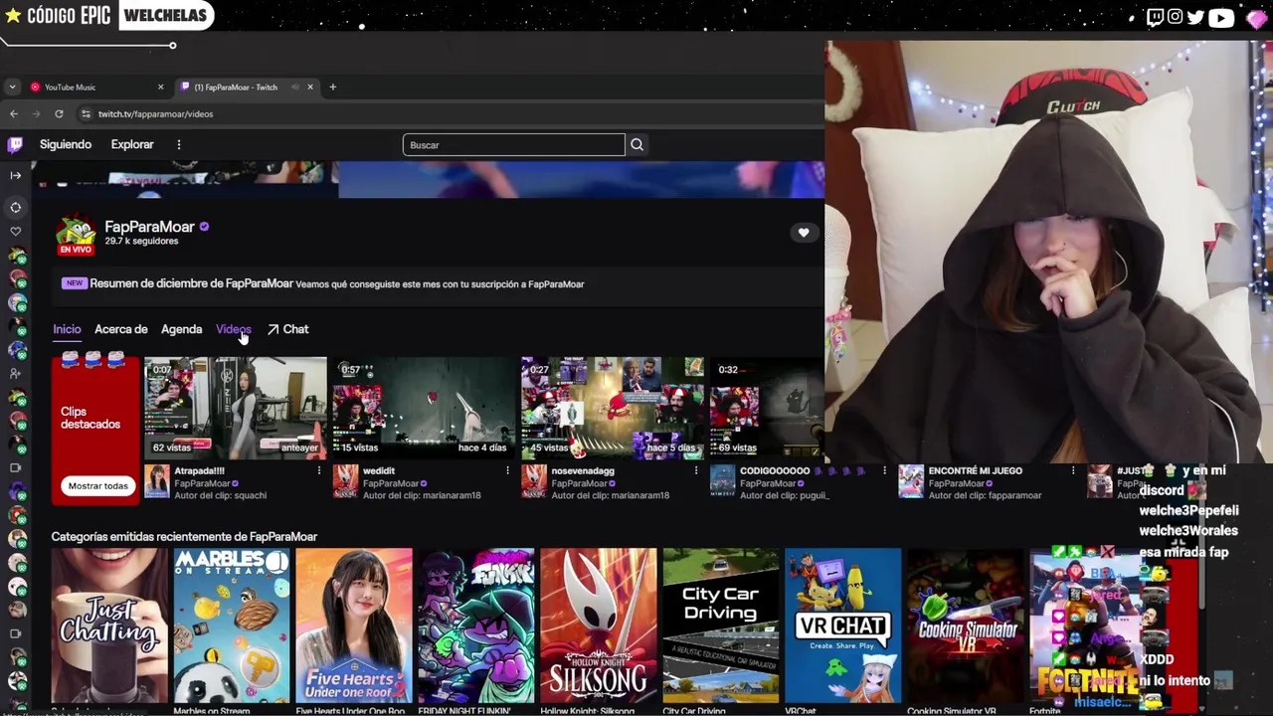Open options menu for clip CODIGOOOOOO
This screenshot has width=1273, height=716.
click(884, 471)
